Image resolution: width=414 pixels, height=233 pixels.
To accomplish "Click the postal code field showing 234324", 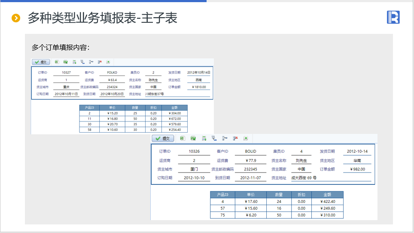I will [112, 87].
